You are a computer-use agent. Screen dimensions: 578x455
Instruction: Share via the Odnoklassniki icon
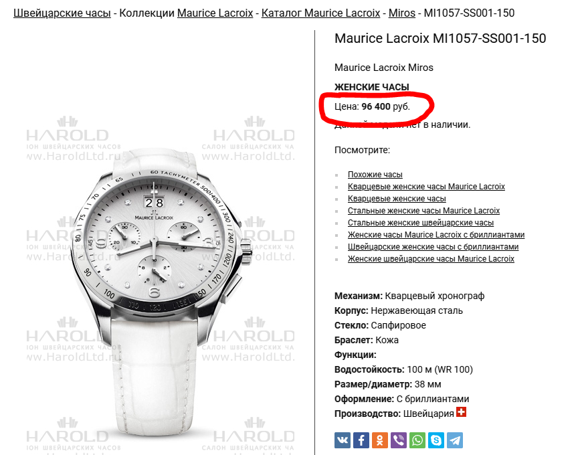(380, 440)
